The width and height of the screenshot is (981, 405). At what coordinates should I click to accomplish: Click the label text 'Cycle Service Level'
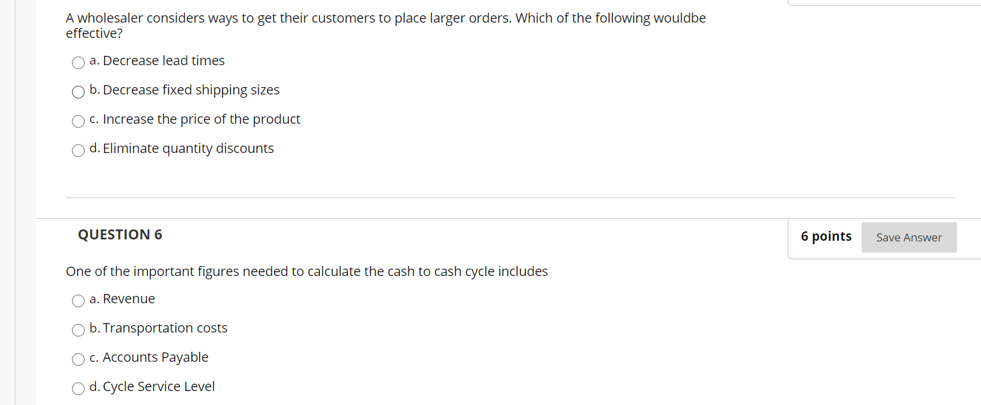click(152, 386)
